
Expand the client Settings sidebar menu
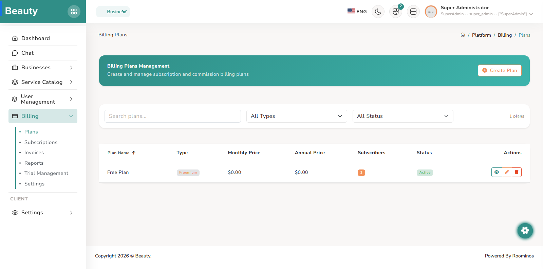(x=43, y=213)
